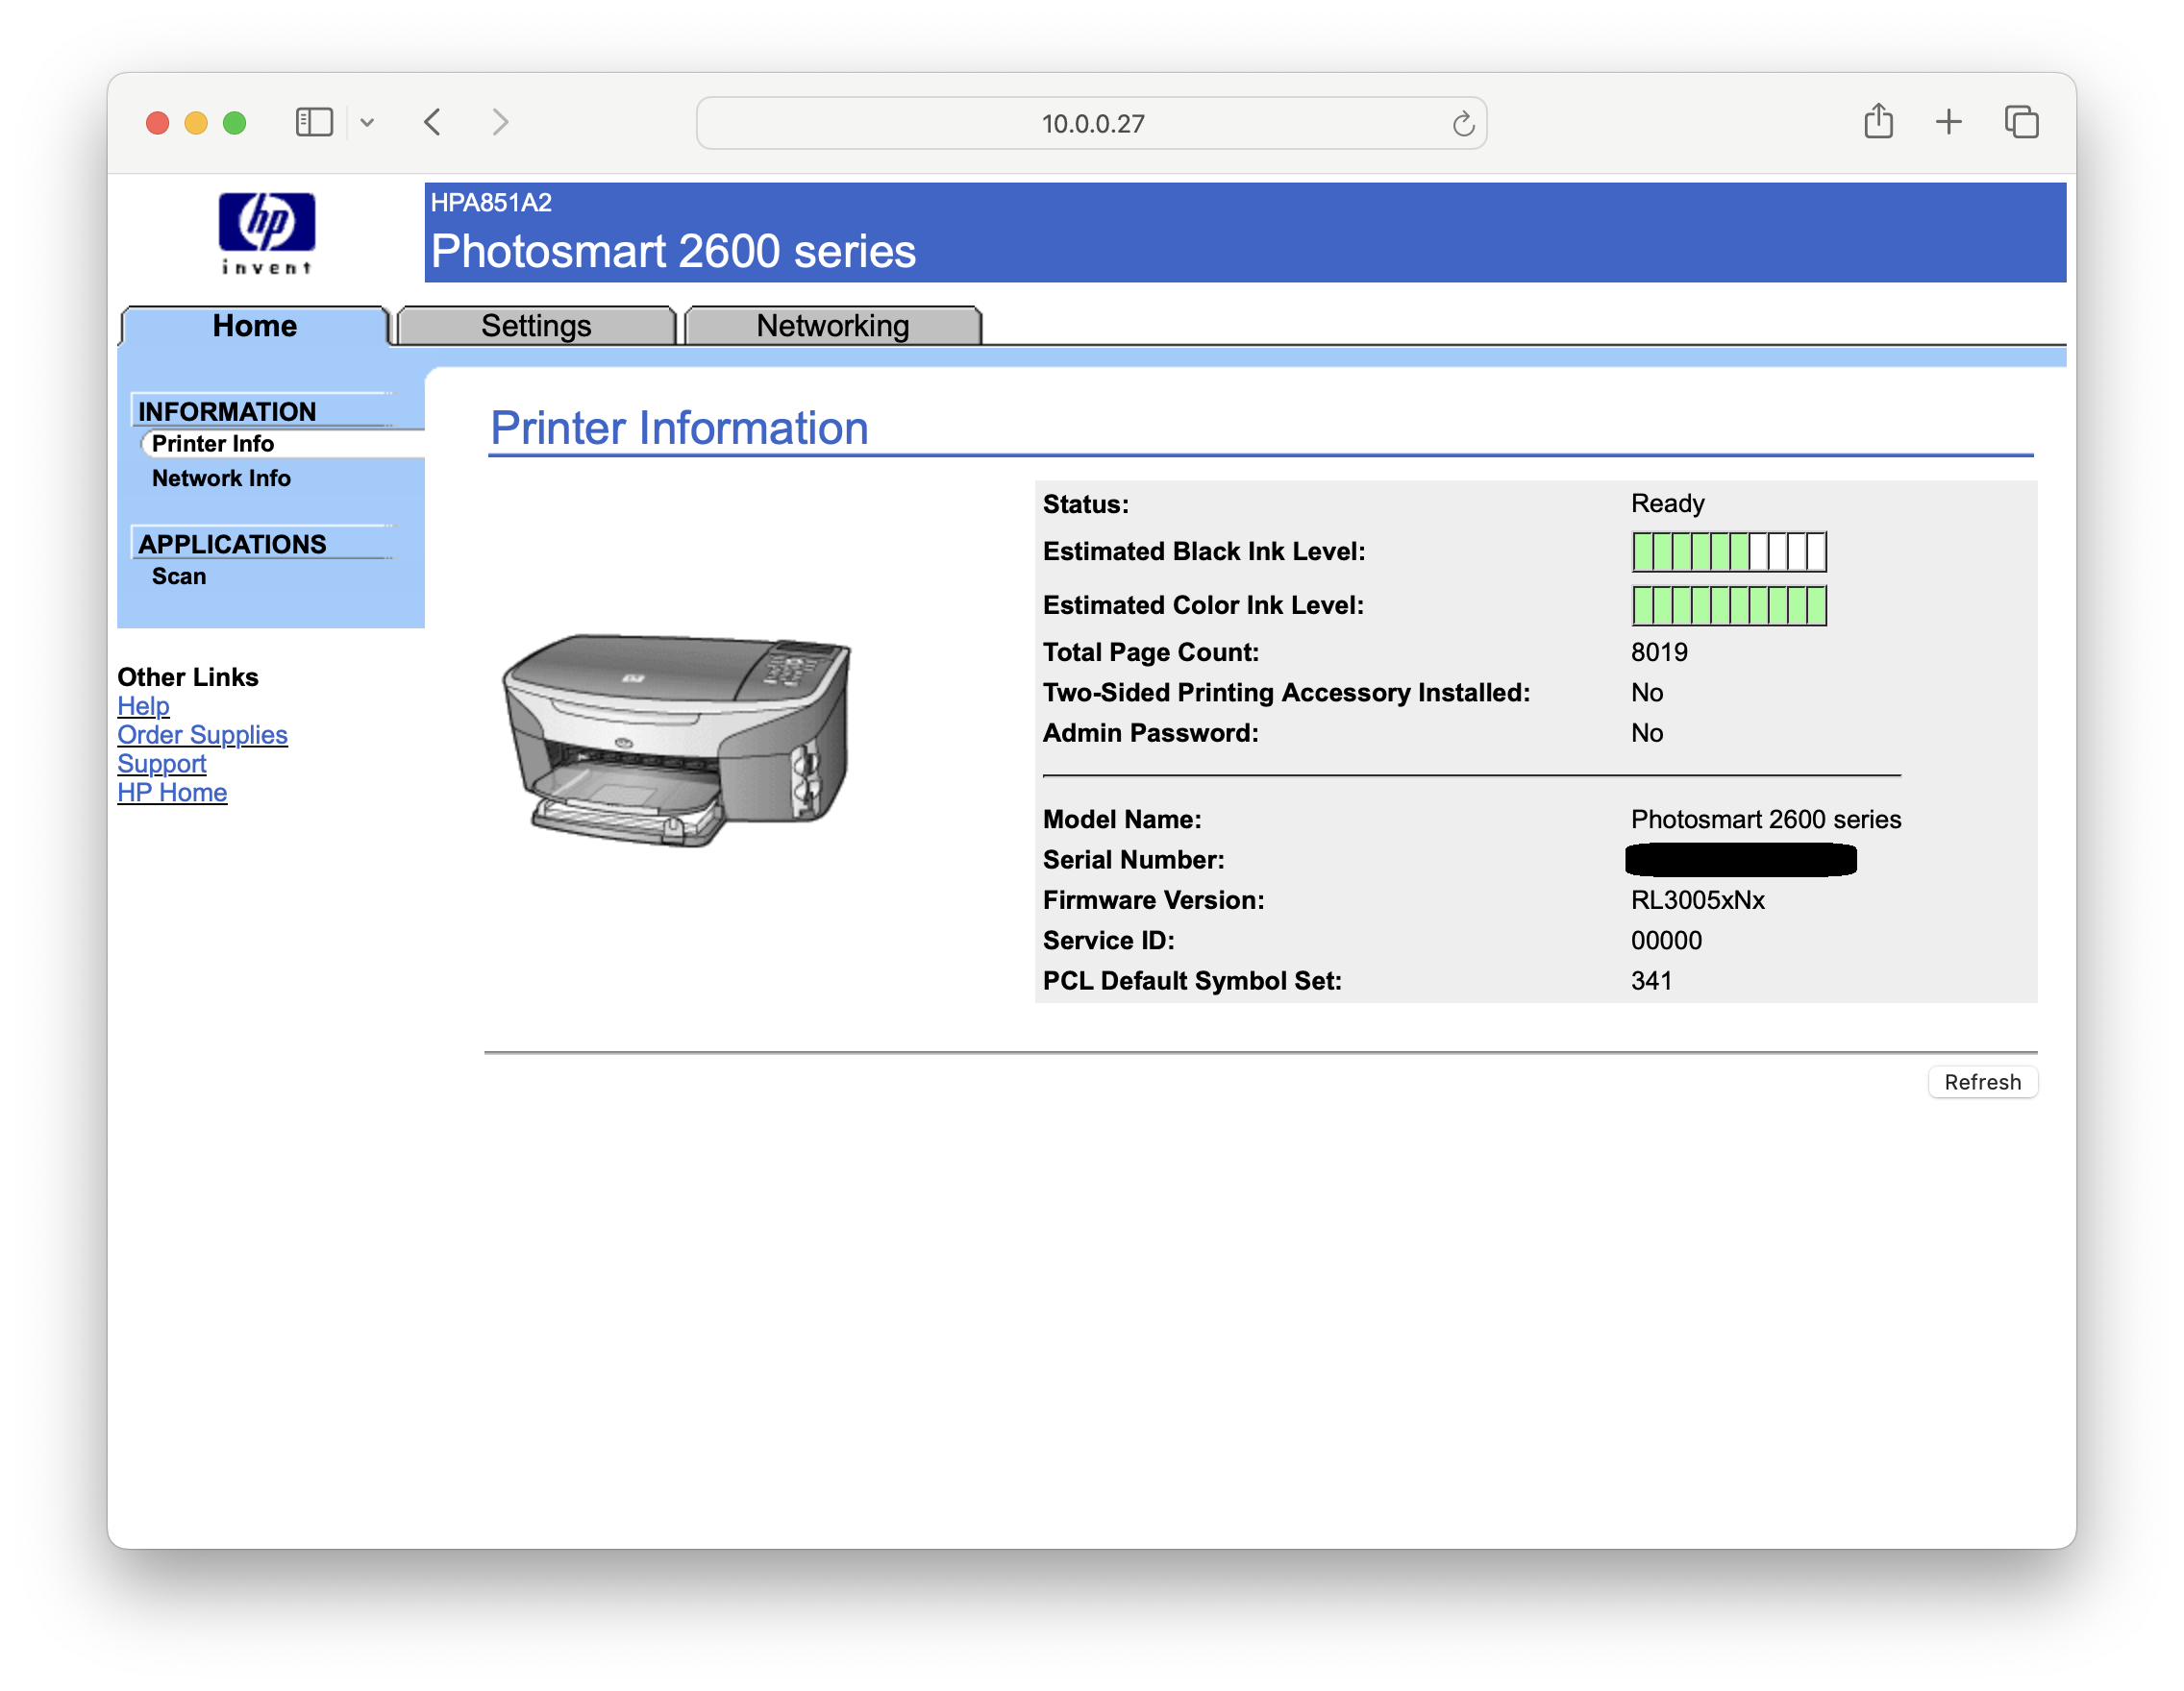
Task: Click the Support link
Action: (161, 765)
